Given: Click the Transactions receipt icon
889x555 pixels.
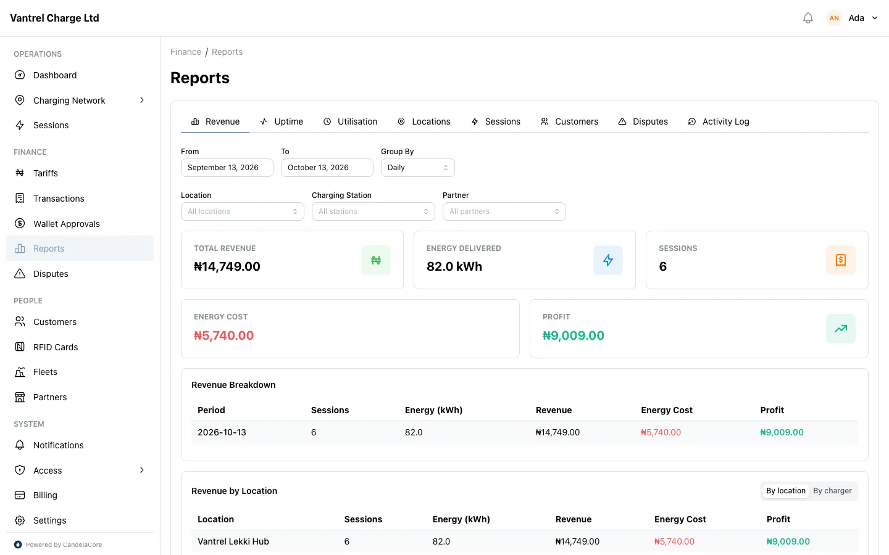Looking at the screenshot, I should pyautogui.click(x=20, y=199).
